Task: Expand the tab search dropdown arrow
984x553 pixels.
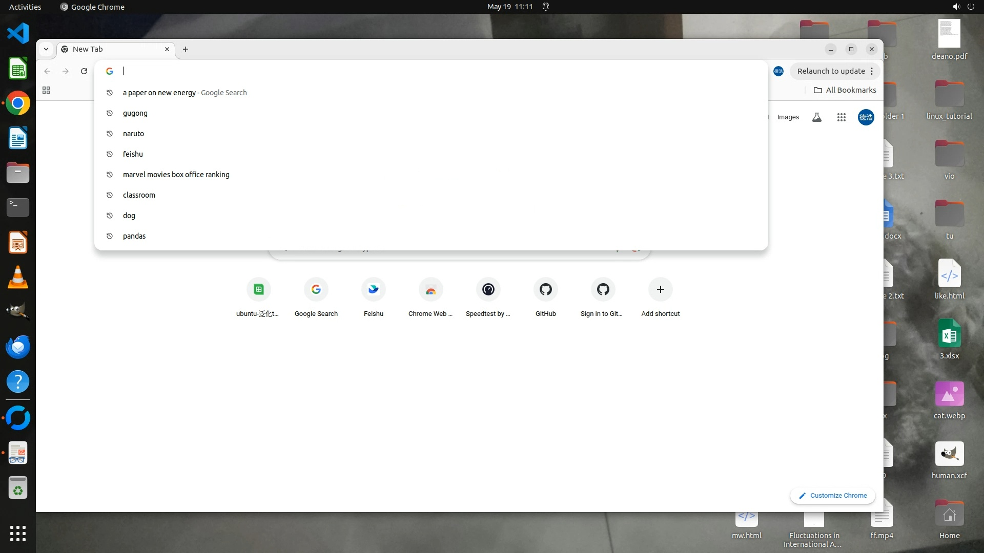Action: [x=46, y=49]
